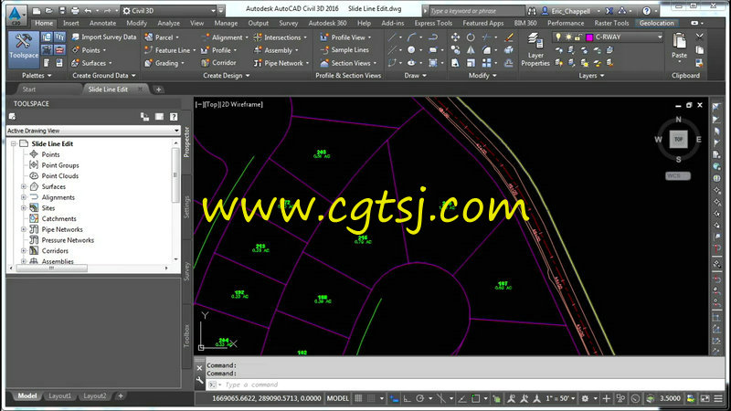The width and height of the screenshot is (731, 411).
Task: Expand the Create Design panel dropdown
Action: 227,75
